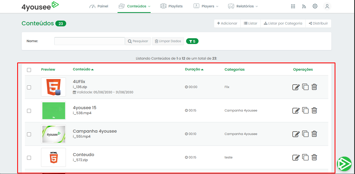Screen dimensions: 355x174
Task: Sort by the Duração column
Action: click(x=194, y=69)
